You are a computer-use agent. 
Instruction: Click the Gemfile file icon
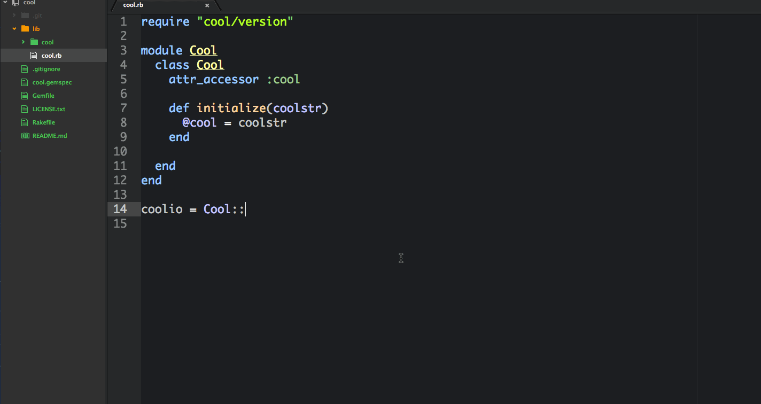[x=24, y=96]
